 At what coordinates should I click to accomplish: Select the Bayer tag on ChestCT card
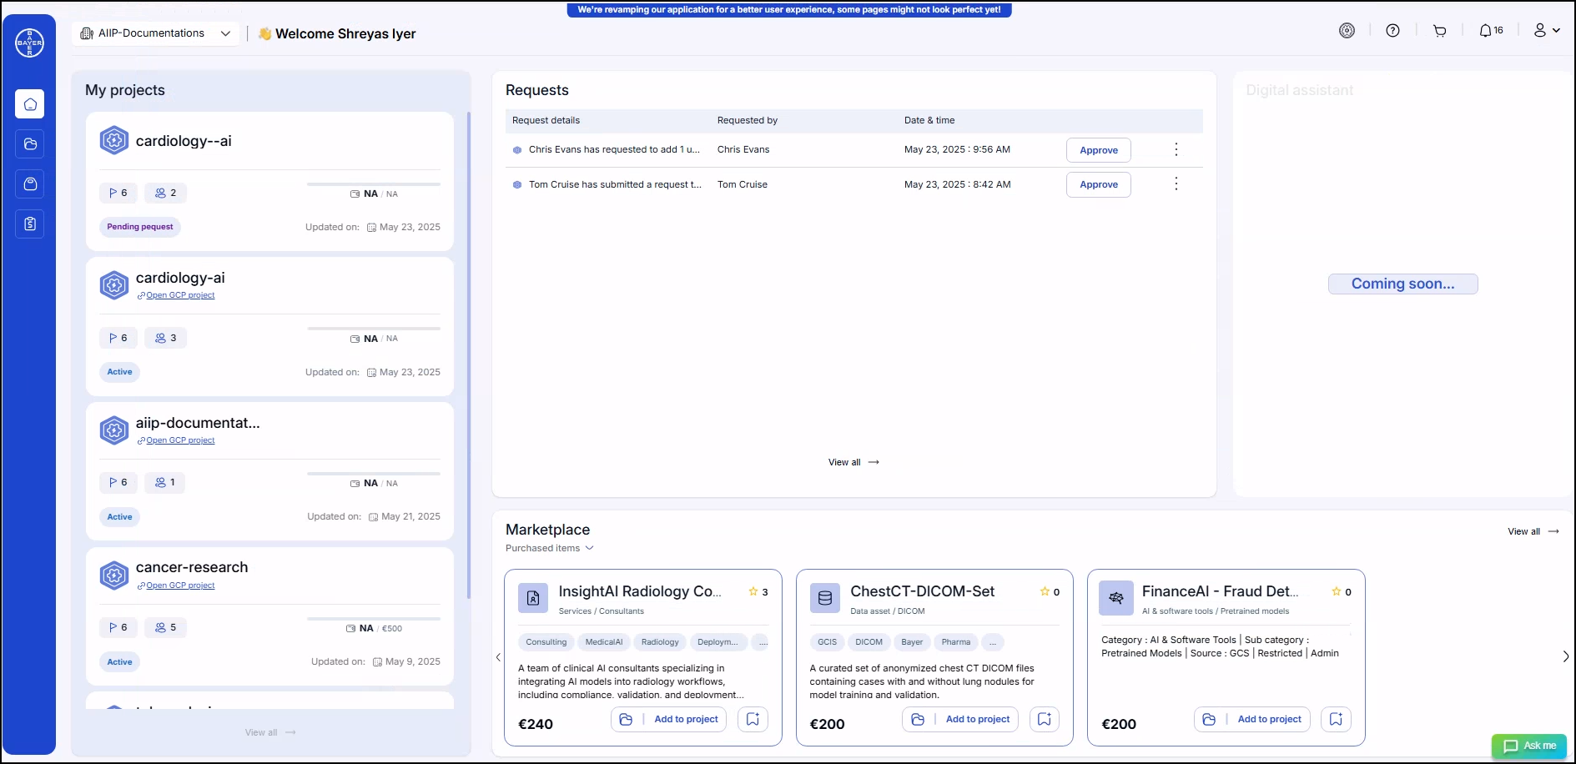912,642
